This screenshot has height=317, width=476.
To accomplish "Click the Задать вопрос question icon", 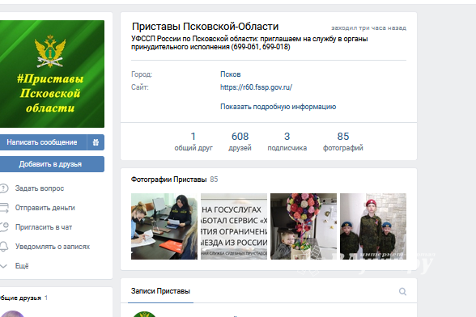I will (x=4, y=188).
